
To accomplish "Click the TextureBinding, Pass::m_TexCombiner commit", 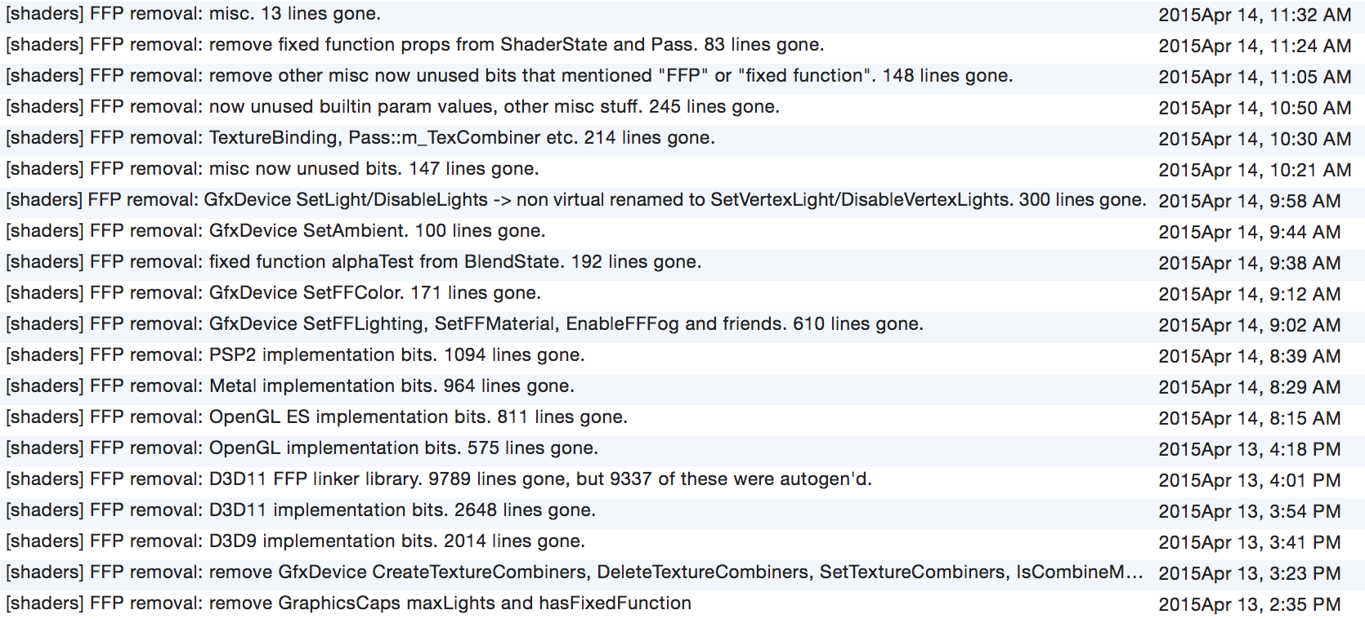I will 682,138.
